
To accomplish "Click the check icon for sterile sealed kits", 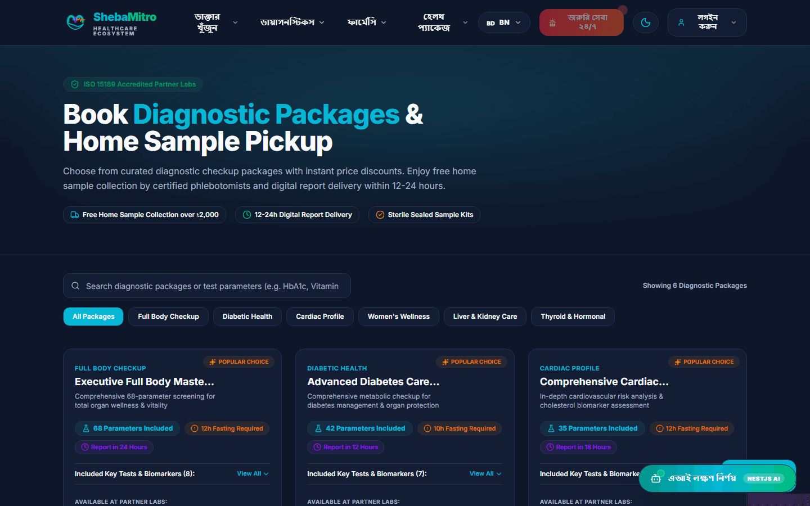I will coord(380,215).
